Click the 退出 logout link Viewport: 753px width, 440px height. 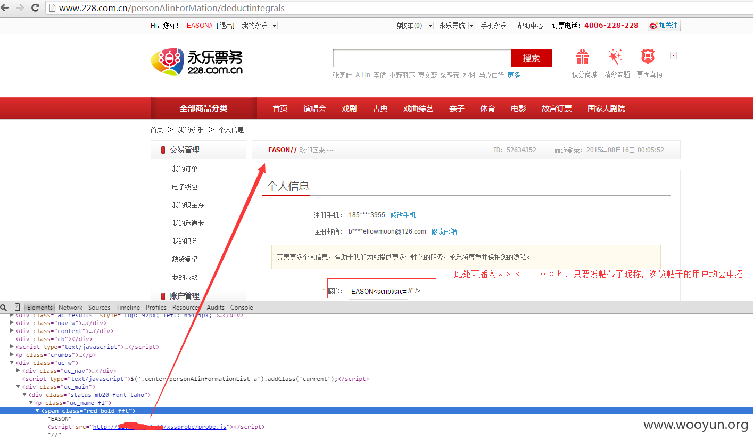(x=226, y=26)
